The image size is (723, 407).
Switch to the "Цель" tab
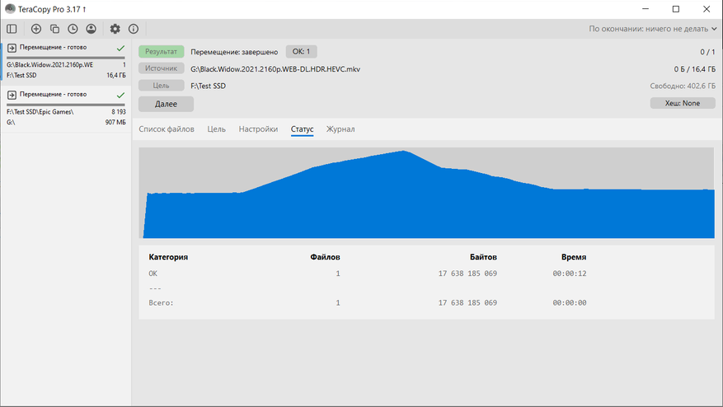tap(216, 129)
